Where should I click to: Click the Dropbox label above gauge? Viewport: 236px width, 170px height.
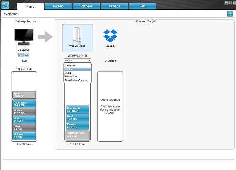(110, 61)
